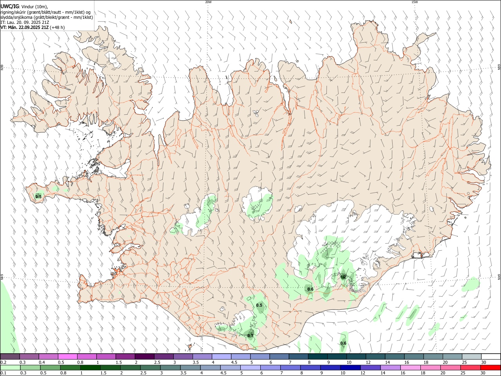The height and width of the screenshot is (376, 501).
Task: Click the small white glacier in the Westfjords
Action: [x=113, y=59]
